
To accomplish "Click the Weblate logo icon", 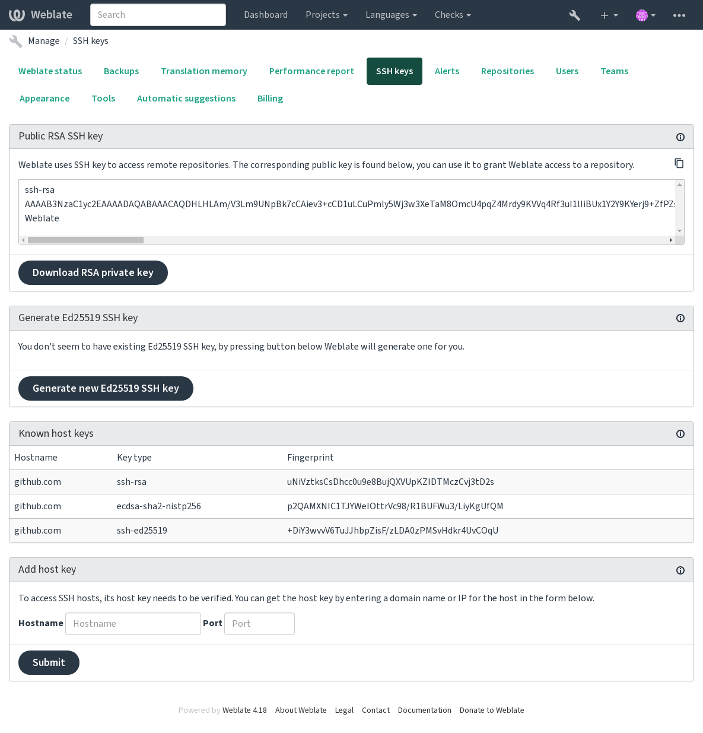I will (x=17, y=15).
